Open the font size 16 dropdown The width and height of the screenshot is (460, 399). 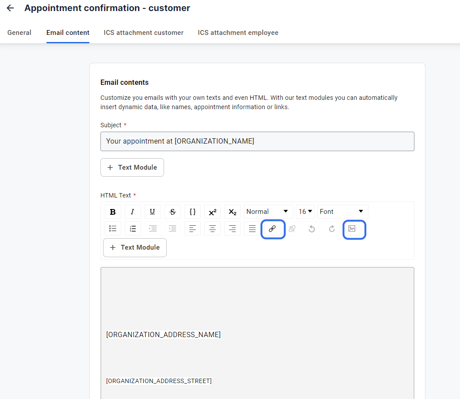[305, 212]
